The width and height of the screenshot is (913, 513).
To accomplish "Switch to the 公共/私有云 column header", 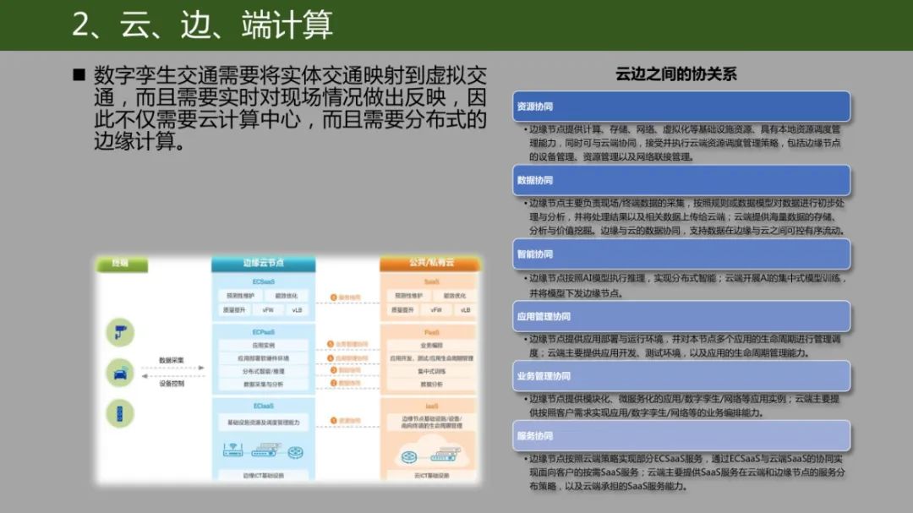I will coord(431,263).
